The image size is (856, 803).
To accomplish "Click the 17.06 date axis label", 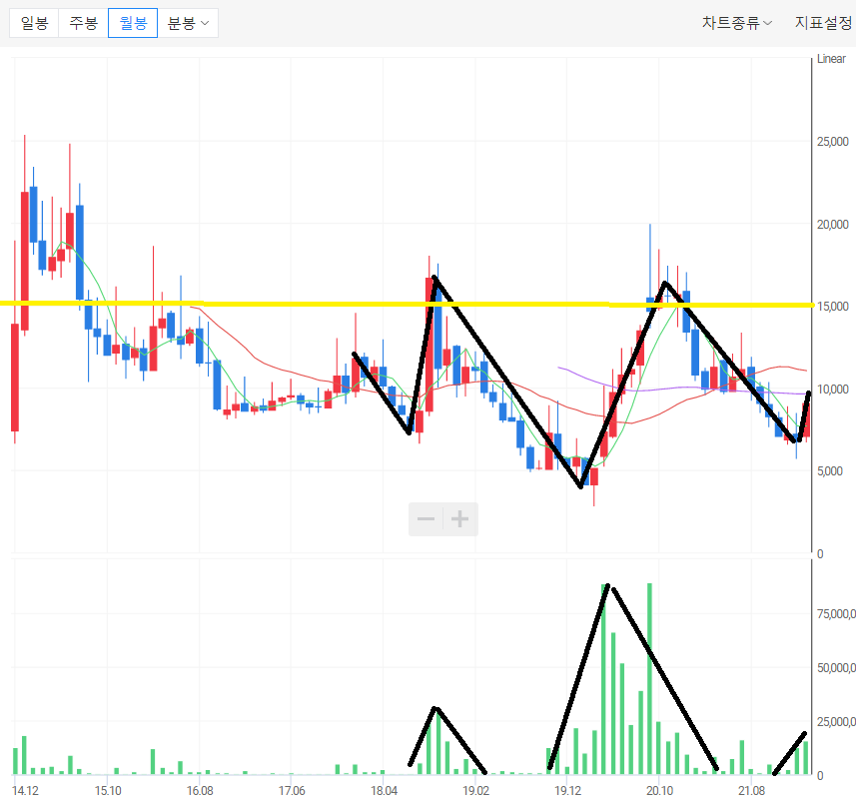I will (x=292, y=791).
